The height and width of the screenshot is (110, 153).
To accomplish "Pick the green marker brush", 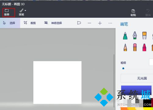I will point(125,36).
